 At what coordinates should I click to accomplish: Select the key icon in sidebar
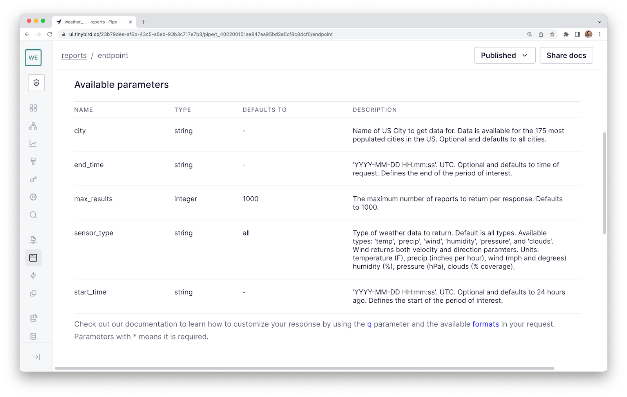pos(33,180)
